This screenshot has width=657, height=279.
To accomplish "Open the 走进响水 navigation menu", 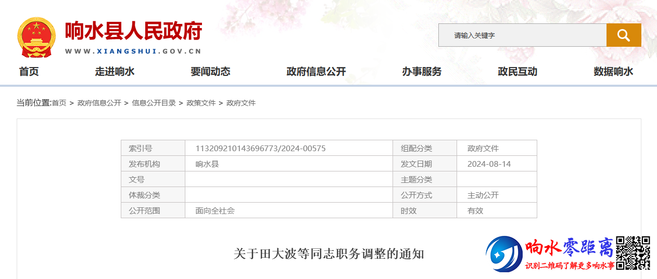I will tap(115, 72).
